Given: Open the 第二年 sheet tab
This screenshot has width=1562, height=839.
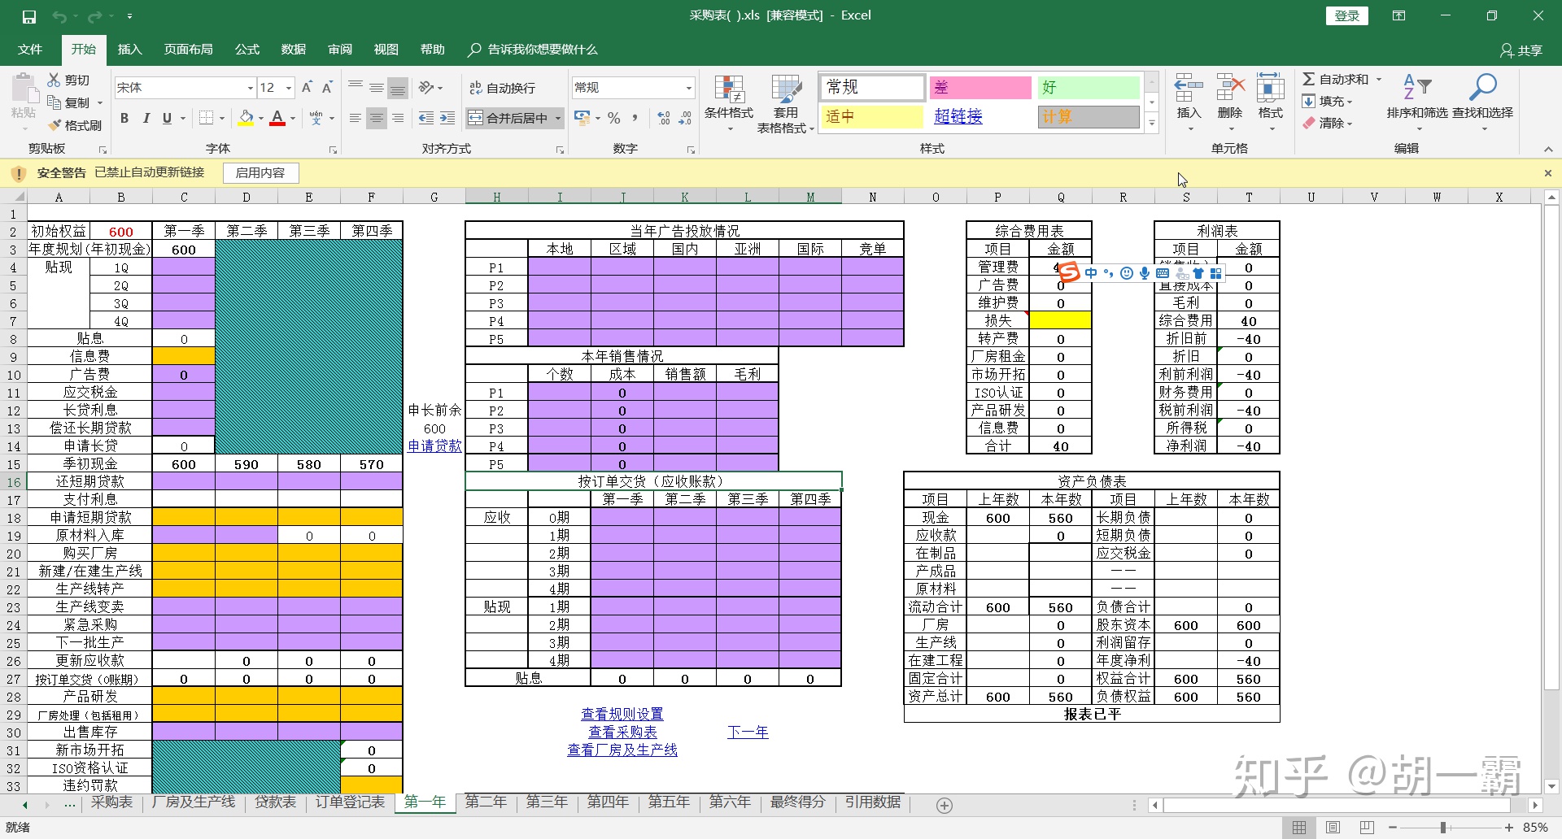Looking at the screenshot, I should [x=486, y=802].
